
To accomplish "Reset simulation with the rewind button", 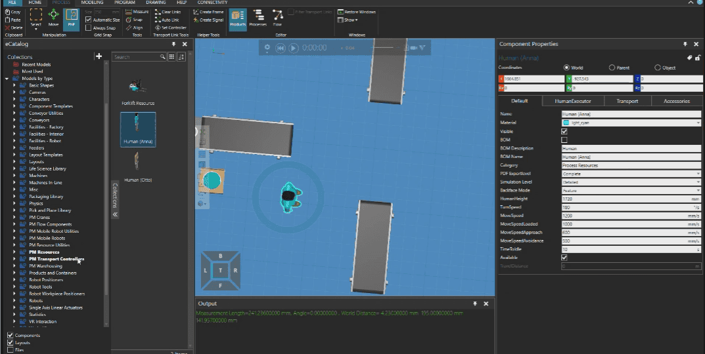I will click(281, 48).
